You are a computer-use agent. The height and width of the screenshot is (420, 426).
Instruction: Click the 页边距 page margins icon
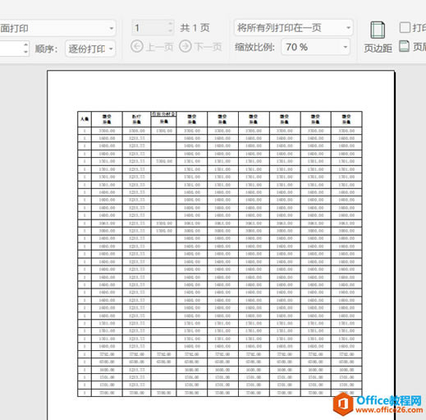(x=378, y=30)
